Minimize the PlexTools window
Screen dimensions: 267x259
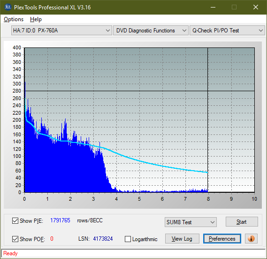click(213, 7)
